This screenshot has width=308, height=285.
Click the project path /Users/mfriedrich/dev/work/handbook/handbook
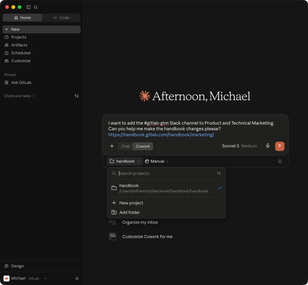point(164,191)
